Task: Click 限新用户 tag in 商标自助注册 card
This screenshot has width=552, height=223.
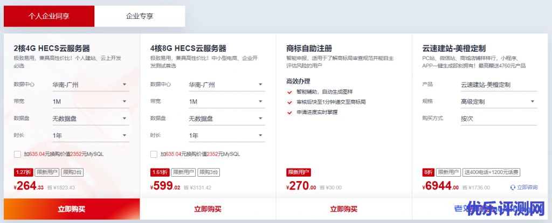Action: pos(299,172)
